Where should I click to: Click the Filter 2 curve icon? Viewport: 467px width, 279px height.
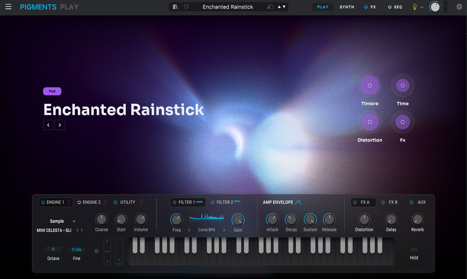(x=237, y=202)
